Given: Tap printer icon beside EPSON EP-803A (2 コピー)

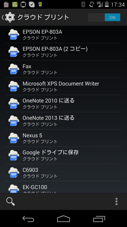Looking at the screenshot, I should [x=14, y=52].
